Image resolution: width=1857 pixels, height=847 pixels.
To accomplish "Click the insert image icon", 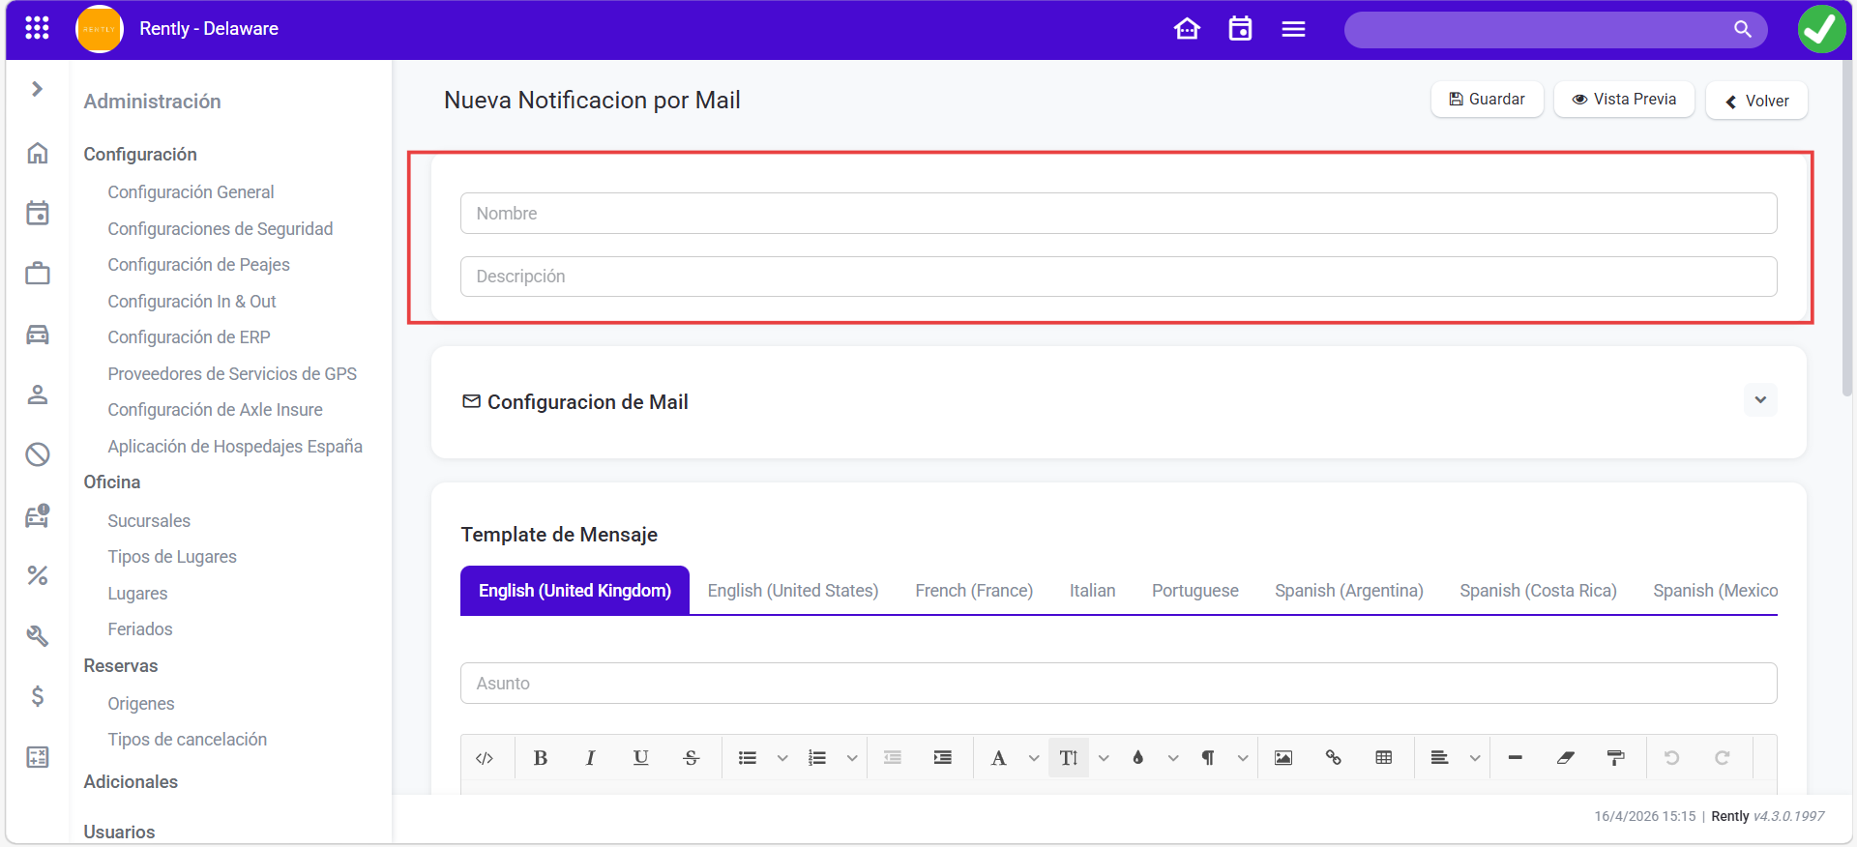I will (x=1283, y=758).
